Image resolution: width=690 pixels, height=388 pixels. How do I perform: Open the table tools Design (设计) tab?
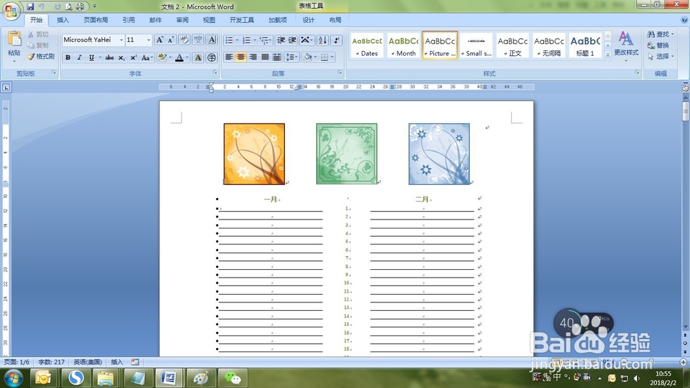[308, 20]
